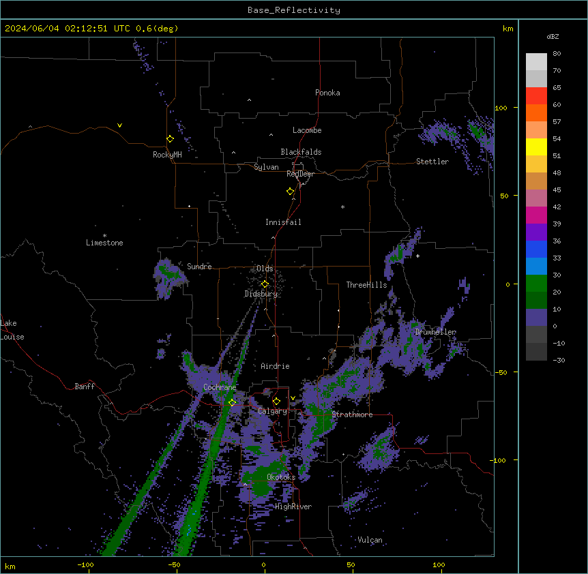
Task: Select the slate purple 0–10 dBZ swatch
Action: pos(536,318)
